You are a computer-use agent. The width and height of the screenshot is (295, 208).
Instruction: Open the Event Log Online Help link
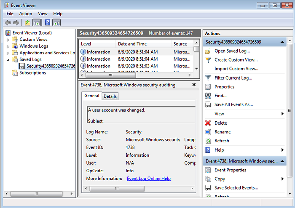point(149,179)
